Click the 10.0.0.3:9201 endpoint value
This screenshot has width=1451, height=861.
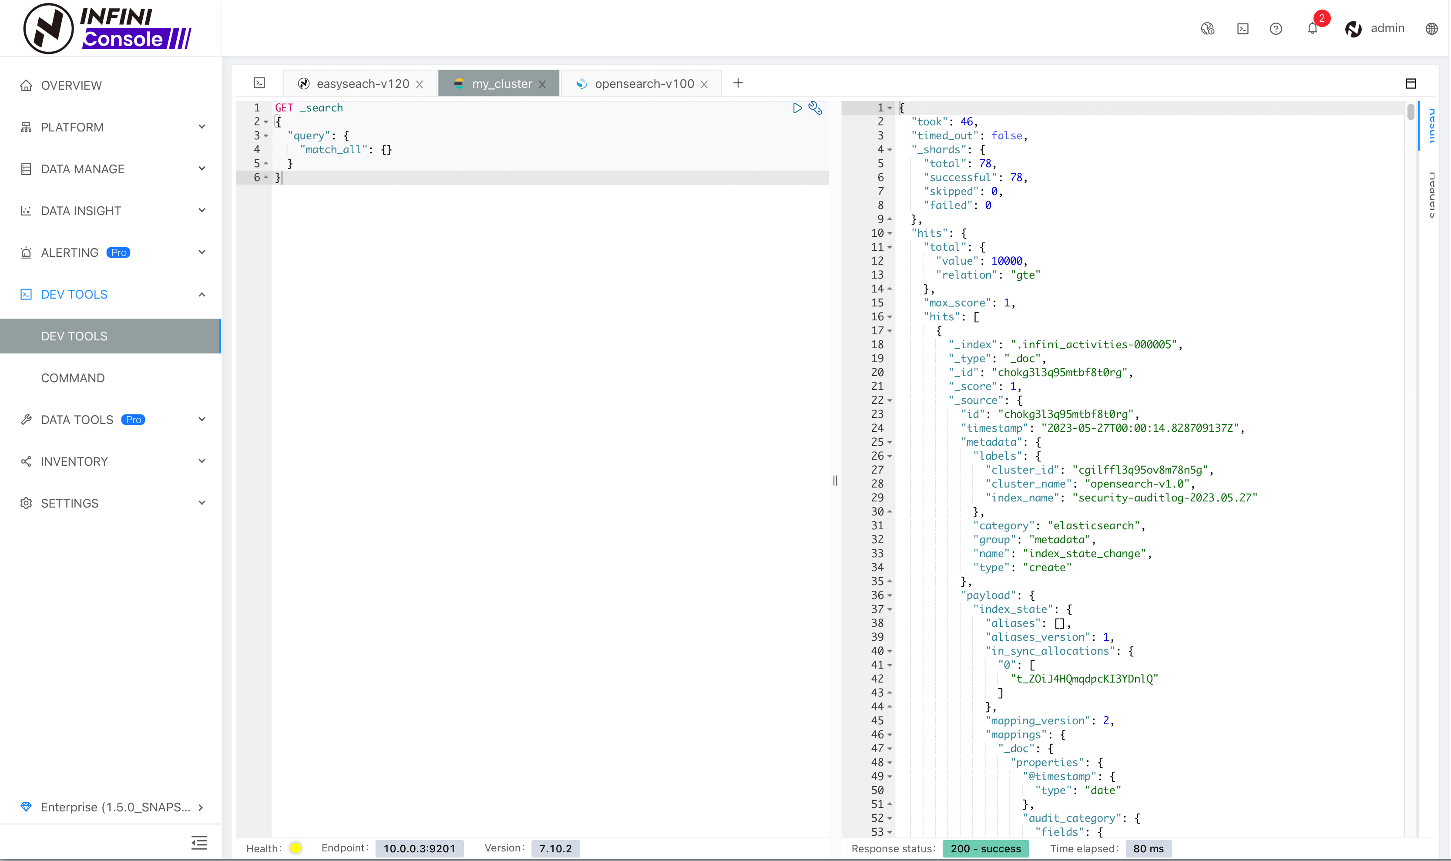point(419,848)
